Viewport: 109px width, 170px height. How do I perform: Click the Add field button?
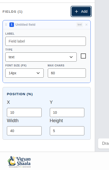click(x=81, y=11)
